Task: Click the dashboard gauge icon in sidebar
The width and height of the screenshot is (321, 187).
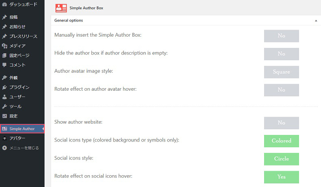Action: coord(4,4)
